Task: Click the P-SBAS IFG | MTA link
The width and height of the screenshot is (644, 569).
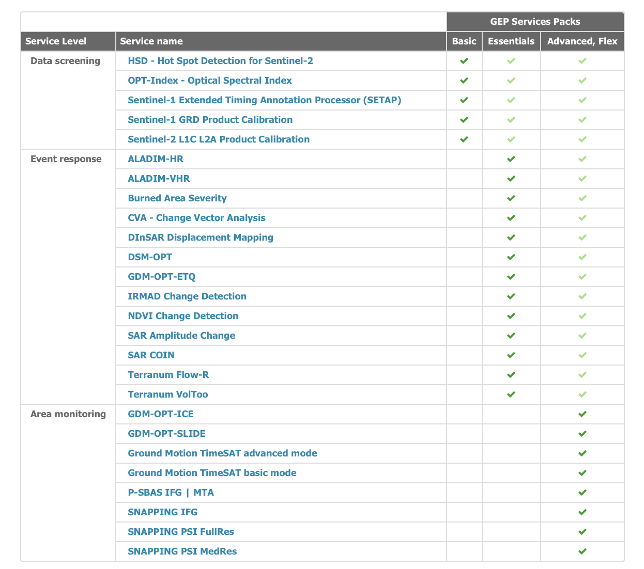Action: tap(171, 493)
